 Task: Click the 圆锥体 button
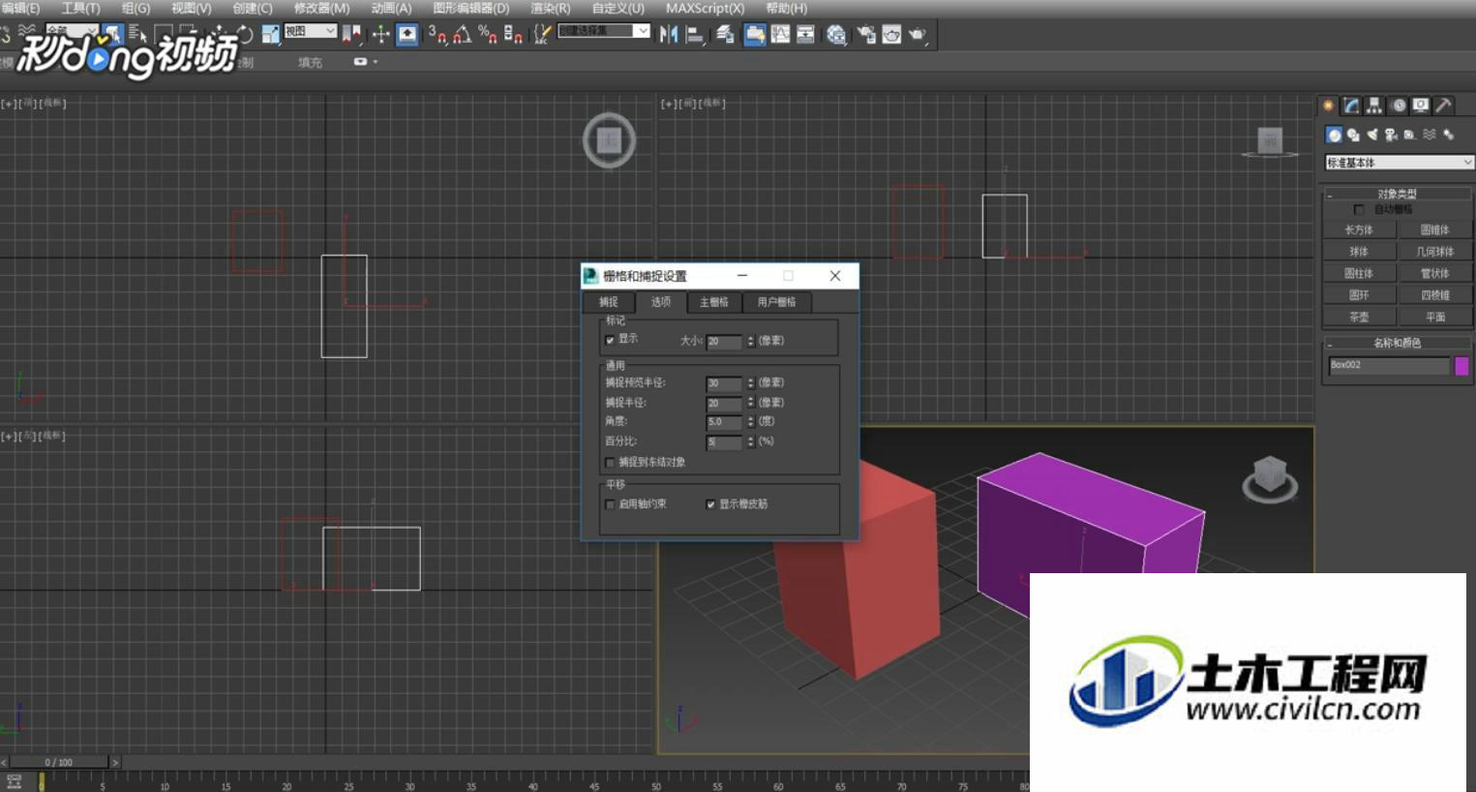pyautogui.click(x=1434, y=230)
